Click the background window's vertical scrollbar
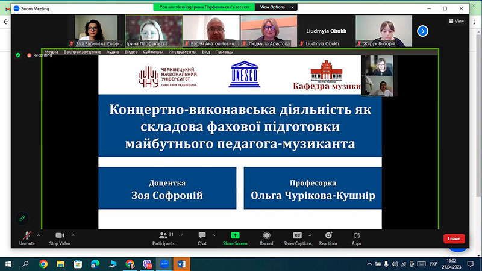Viewport: 482px width, 271px height. 478,115
